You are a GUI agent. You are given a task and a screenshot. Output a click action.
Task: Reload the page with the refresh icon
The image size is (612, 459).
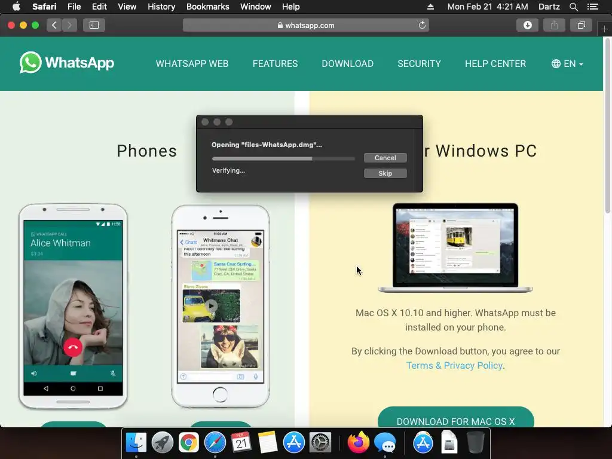(x=422, y=25)
